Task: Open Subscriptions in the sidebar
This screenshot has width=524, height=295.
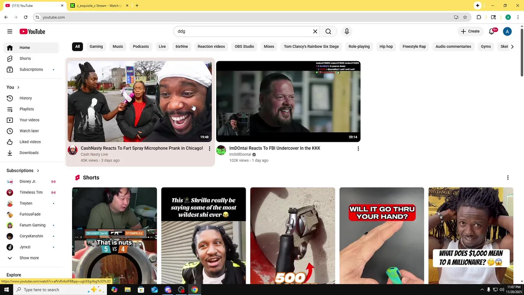Action: pyautogui.click(x=32, y=70)
